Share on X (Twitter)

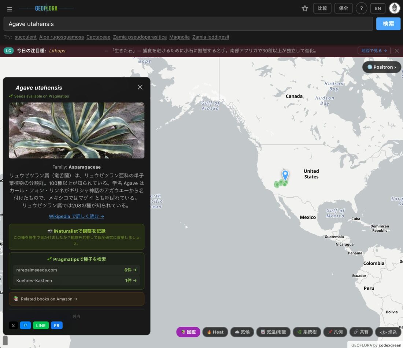point(13,325)
